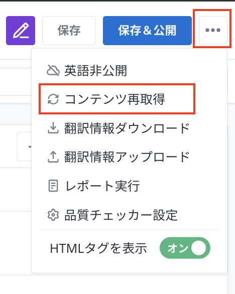Click the quality checker gear icon
Viewport: 235px width, 294px height.
(x=53, y=215)
